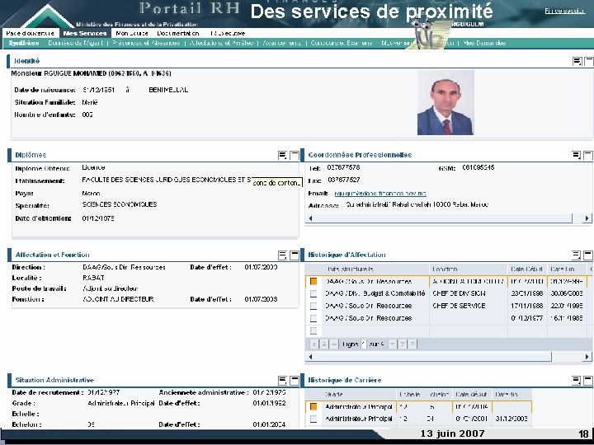
Task: Open Coordonnées Professionnelles options menu icon
Action: tap(576, 155)
